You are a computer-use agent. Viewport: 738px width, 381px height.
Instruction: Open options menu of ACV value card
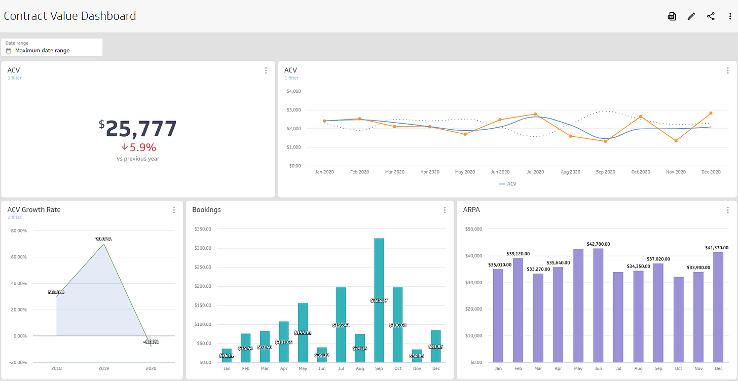[266, 71]
